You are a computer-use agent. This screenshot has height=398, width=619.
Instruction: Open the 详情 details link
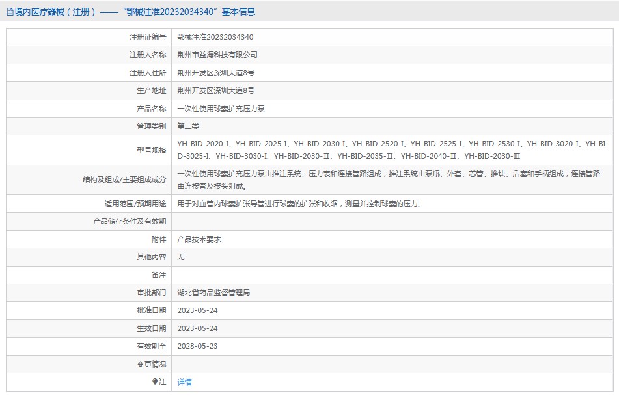pyautogui.click(x=185, y=382)
